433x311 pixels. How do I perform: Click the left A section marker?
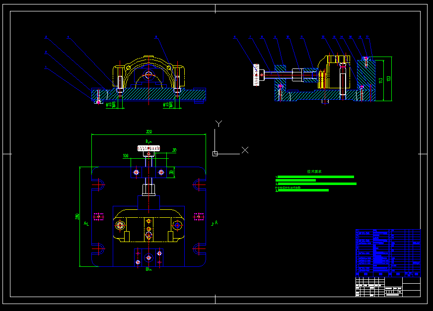[x=85, y=223]
